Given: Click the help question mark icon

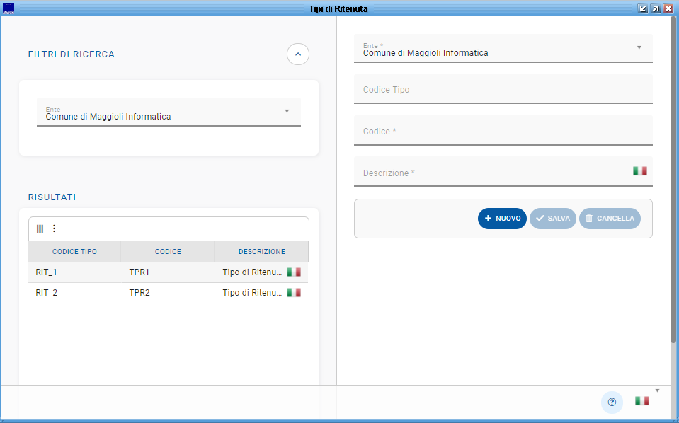Looking at the screenshot, I should pyautogui.click(x=612, y=402).
